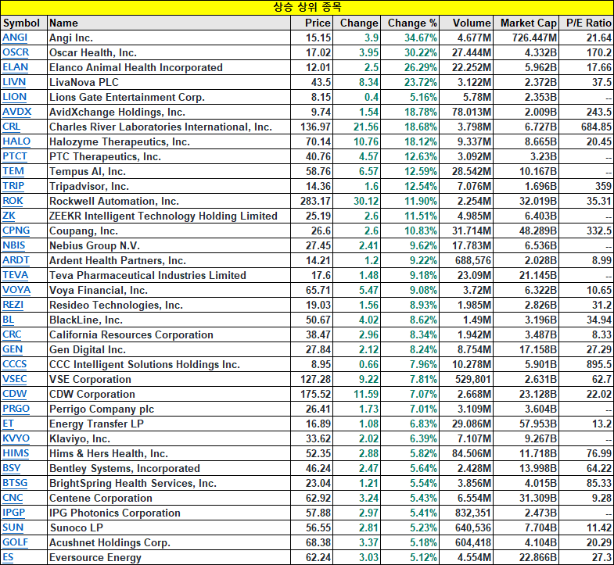Open the BL ticker link
This screenshot has height=565, width=614.
(9, 320)
